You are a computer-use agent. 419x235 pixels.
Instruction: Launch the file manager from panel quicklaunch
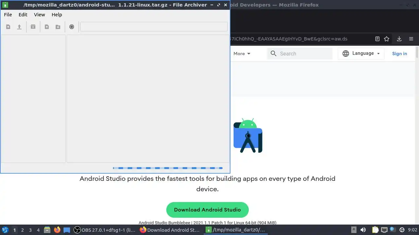click(x=47, y=230)
